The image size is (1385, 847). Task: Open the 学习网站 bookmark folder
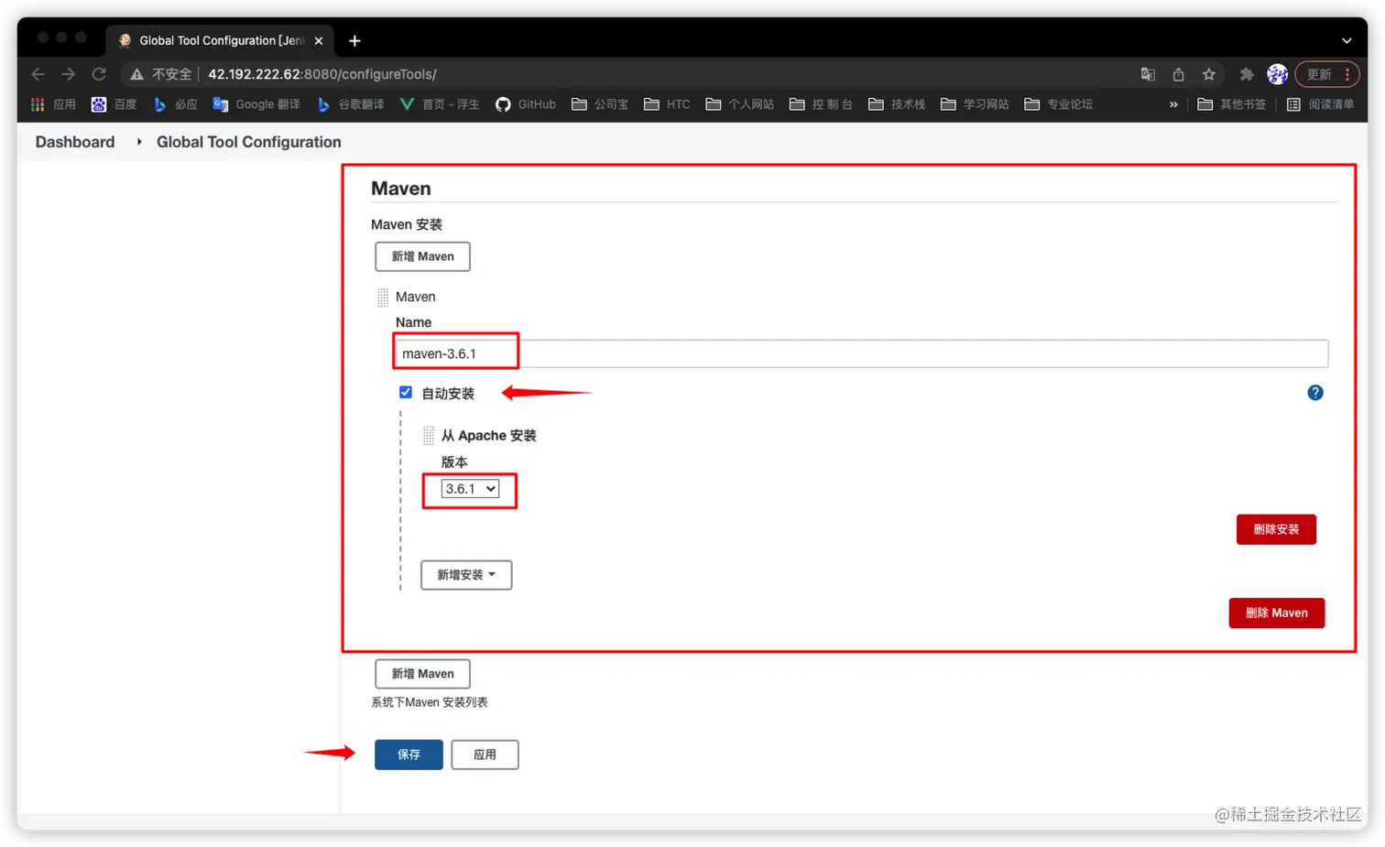tap(975, 104)
